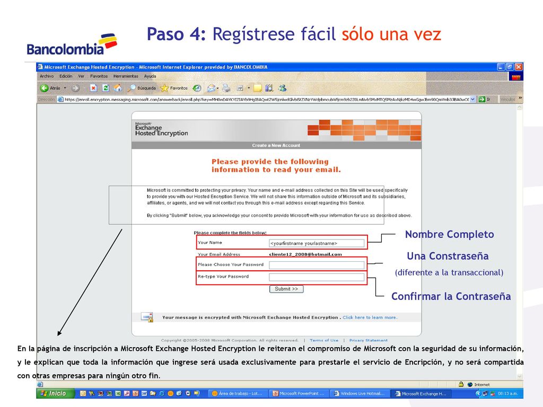Expand hidden tray icons arrow

(478, 393)
